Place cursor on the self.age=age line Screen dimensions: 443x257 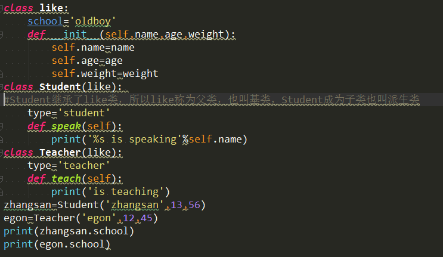(x=87, y=61)
